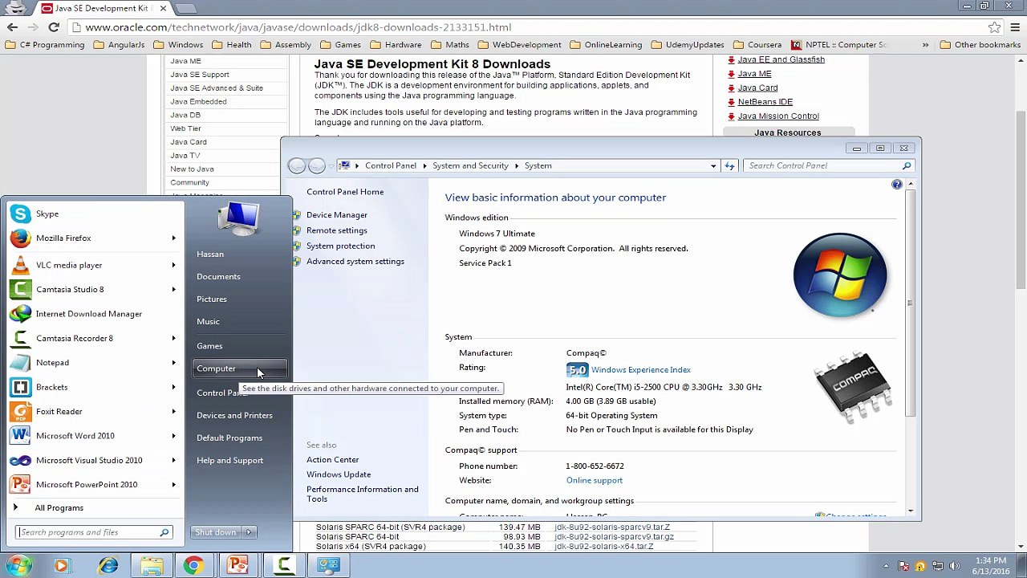Image resolution: width=1027 pixels, height=578 pixels.
Task: Open the Windows Update link
Action: coord(339,474)
